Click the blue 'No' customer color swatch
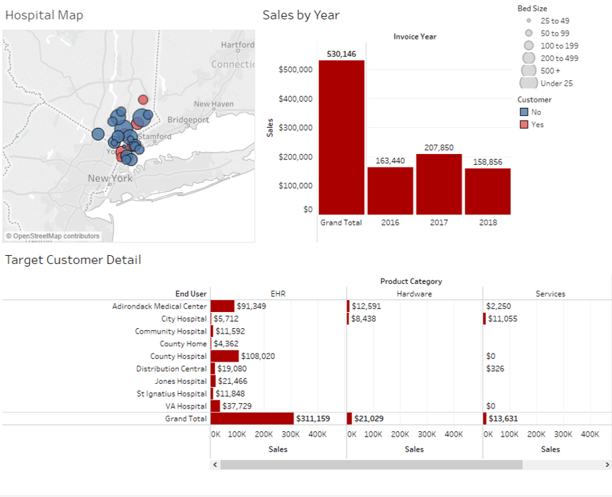 coord(524,113)
